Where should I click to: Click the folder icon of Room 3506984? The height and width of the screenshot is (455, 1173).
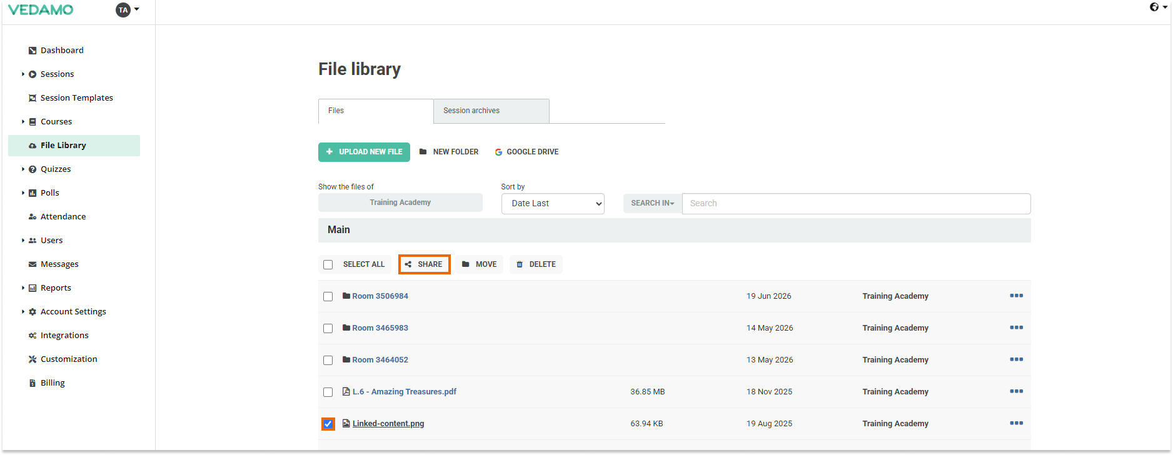pyautogui.click(x=346, y=296)
